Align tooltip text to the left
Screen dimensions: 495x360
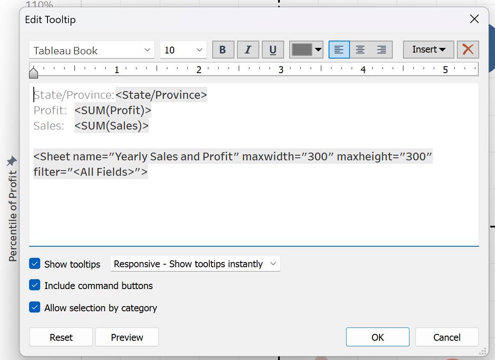[x=339, y=50]
